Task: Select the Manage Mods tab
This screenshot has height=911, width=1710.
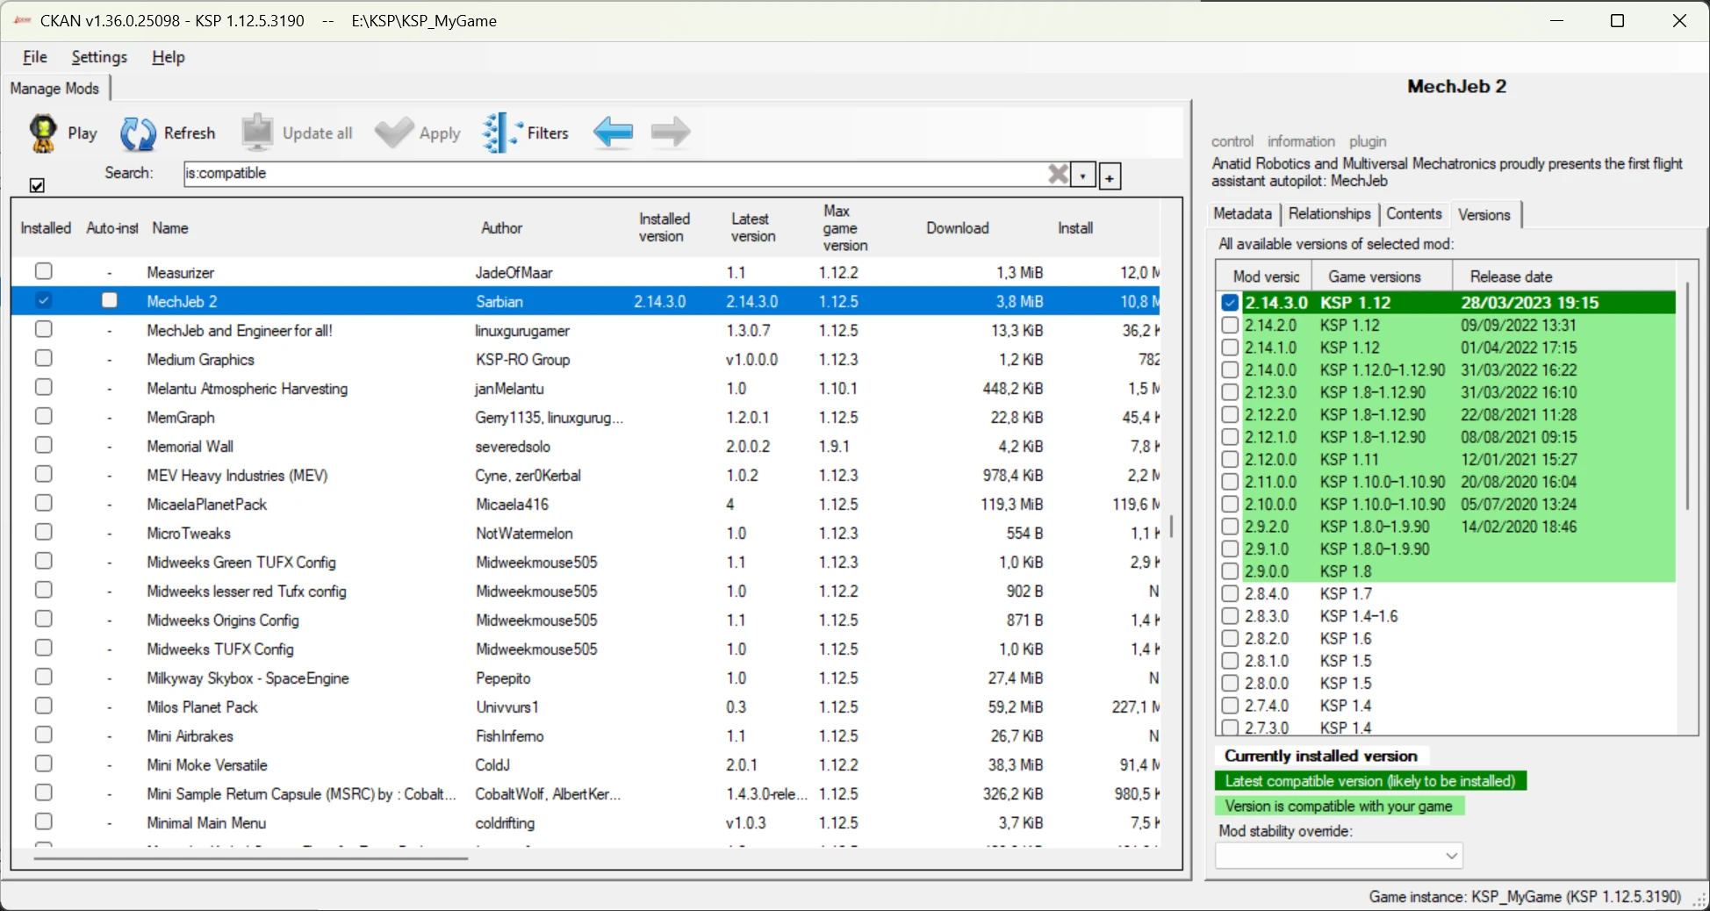Action: coord(55,89)
